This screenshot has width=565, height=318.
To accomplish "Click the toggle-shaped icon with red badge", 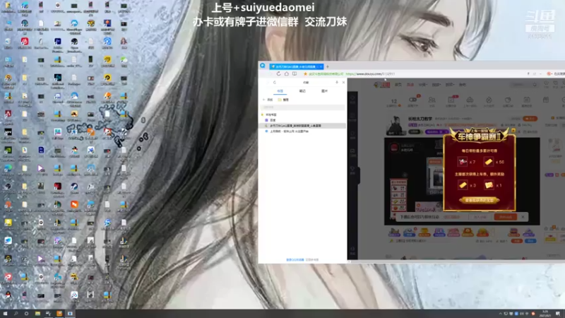I will coord(413,100).
